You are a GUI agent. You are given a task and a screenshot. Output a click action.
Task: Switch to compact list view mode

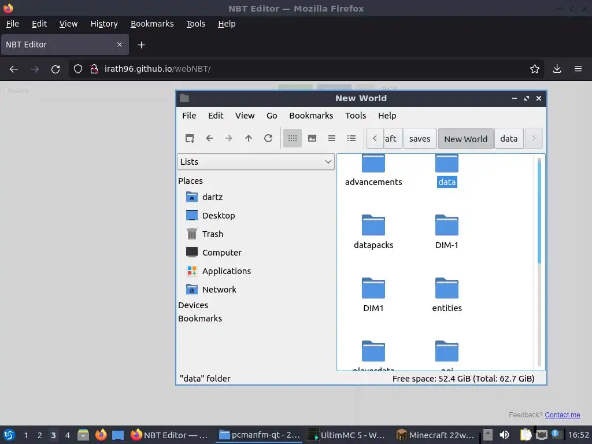332,139
